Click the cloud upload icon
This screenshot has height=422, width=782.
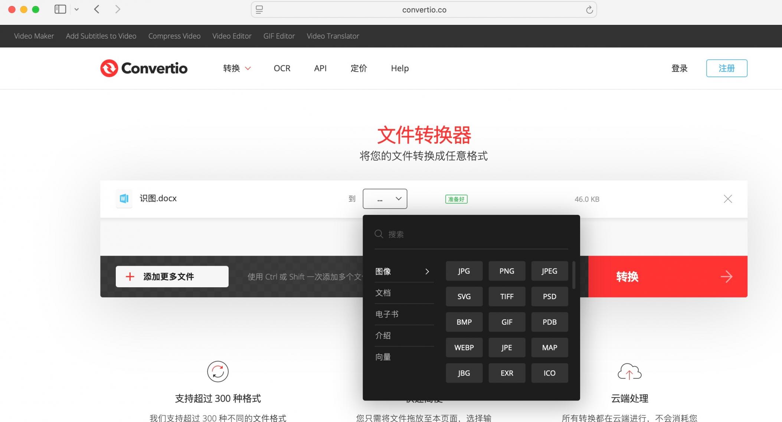[x=629, y=372]
